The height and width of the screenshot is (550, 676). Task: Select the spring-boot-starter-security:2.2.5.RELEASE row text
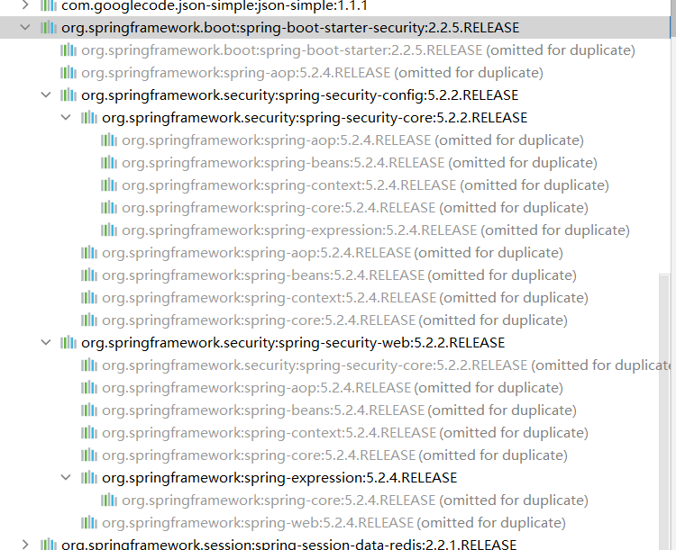[x=290, y=28]
